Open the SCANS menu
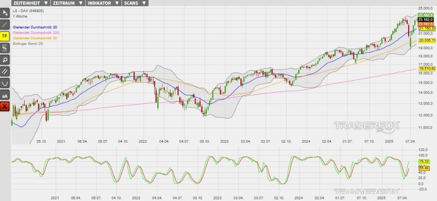437x201 pixels. pyautogui.click(x=135, y=3)
